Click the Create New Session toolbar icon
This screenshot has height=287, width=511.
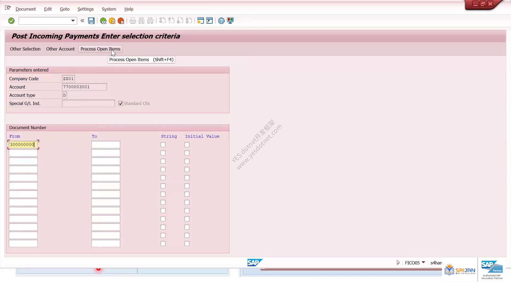pos(200,21)
